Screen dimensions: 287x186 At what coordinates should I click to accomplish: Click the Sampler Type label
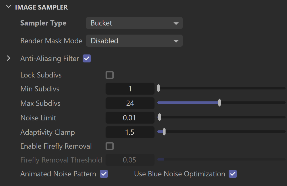click(x=43, y=23)
